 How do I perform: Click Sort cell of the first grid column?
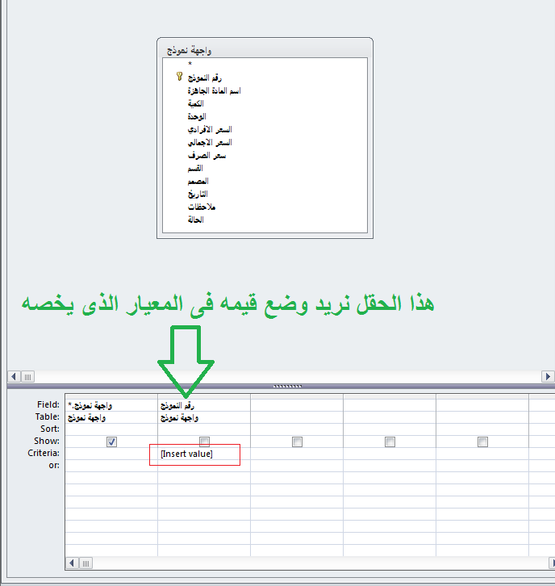(x=111, y=429)
